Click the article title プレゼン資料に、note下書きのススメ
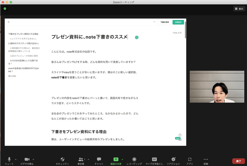The width and height of the screenshot is (247, 166). click(89, 37)
